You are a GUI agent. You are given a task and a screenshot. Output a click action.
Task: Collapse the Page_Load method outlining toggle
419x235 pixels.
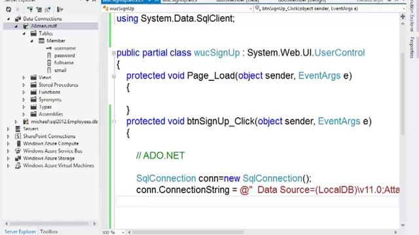coord(114,76)
